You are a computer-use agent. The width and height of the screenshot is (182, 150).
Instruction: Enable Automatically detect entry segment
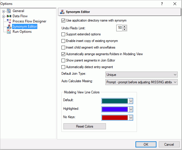pyautogui.click(x=63, y=67)
